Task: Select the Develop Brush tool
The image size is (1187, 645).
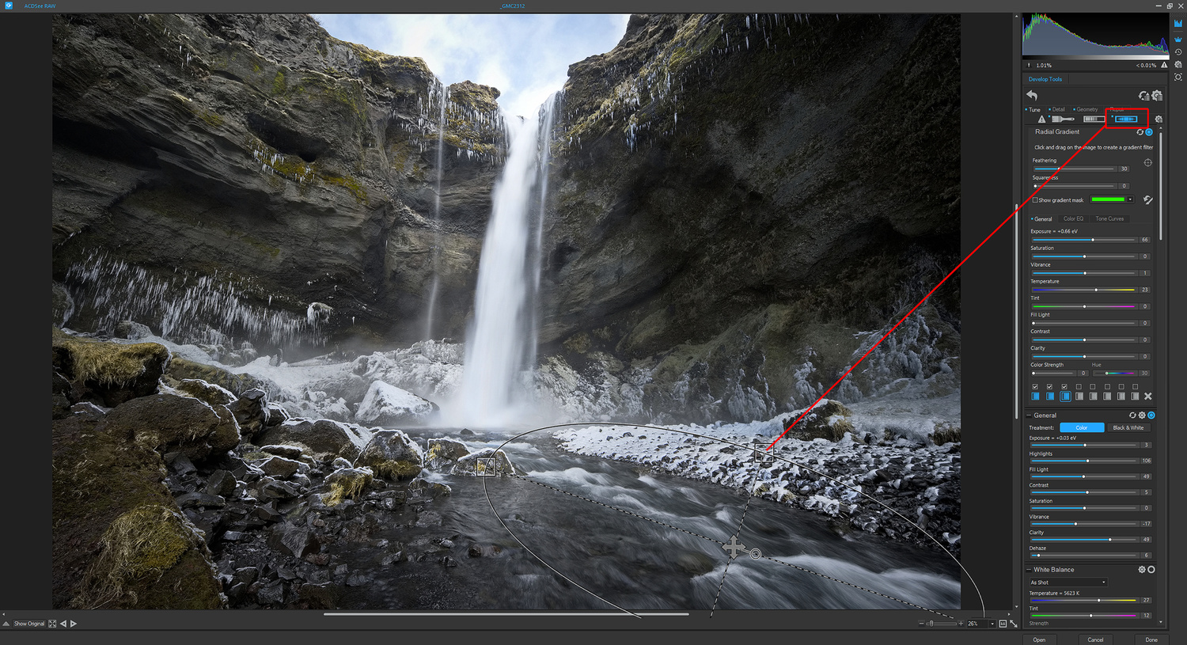Action: coord(1063,119)
